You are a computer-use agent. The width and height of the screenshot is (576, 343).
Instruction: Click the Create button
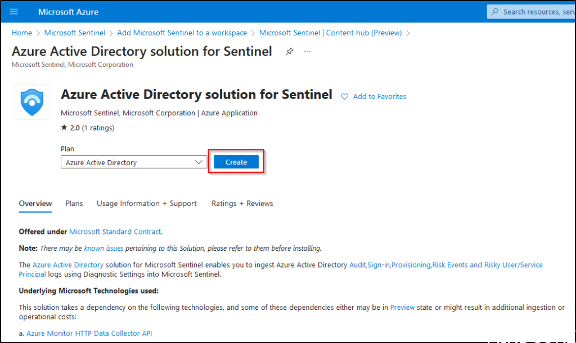pos(236,161)
